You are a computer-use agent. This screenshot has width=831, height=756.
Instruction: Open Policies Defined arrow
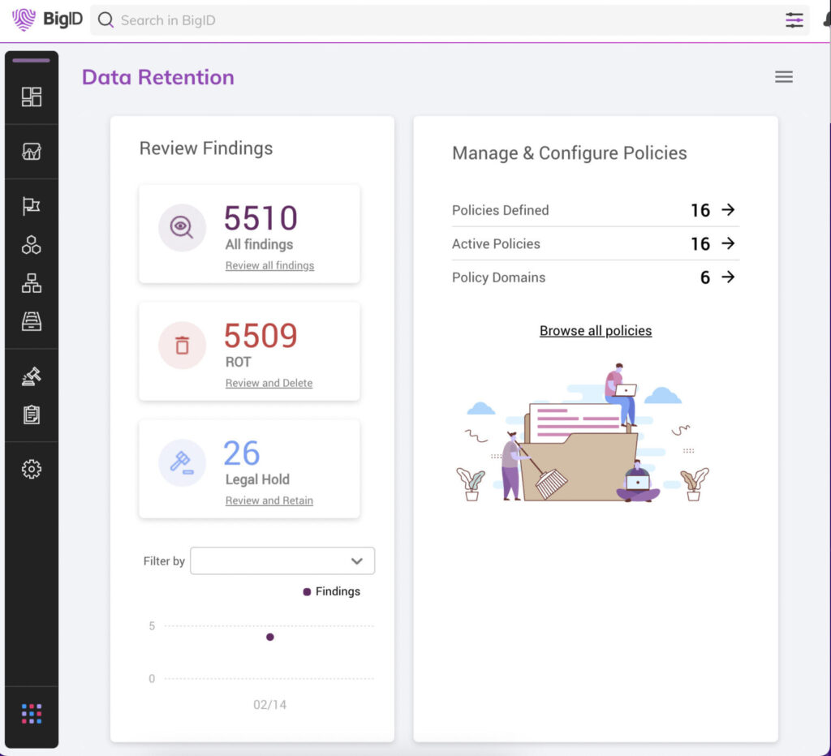click(x=728, y=210)
